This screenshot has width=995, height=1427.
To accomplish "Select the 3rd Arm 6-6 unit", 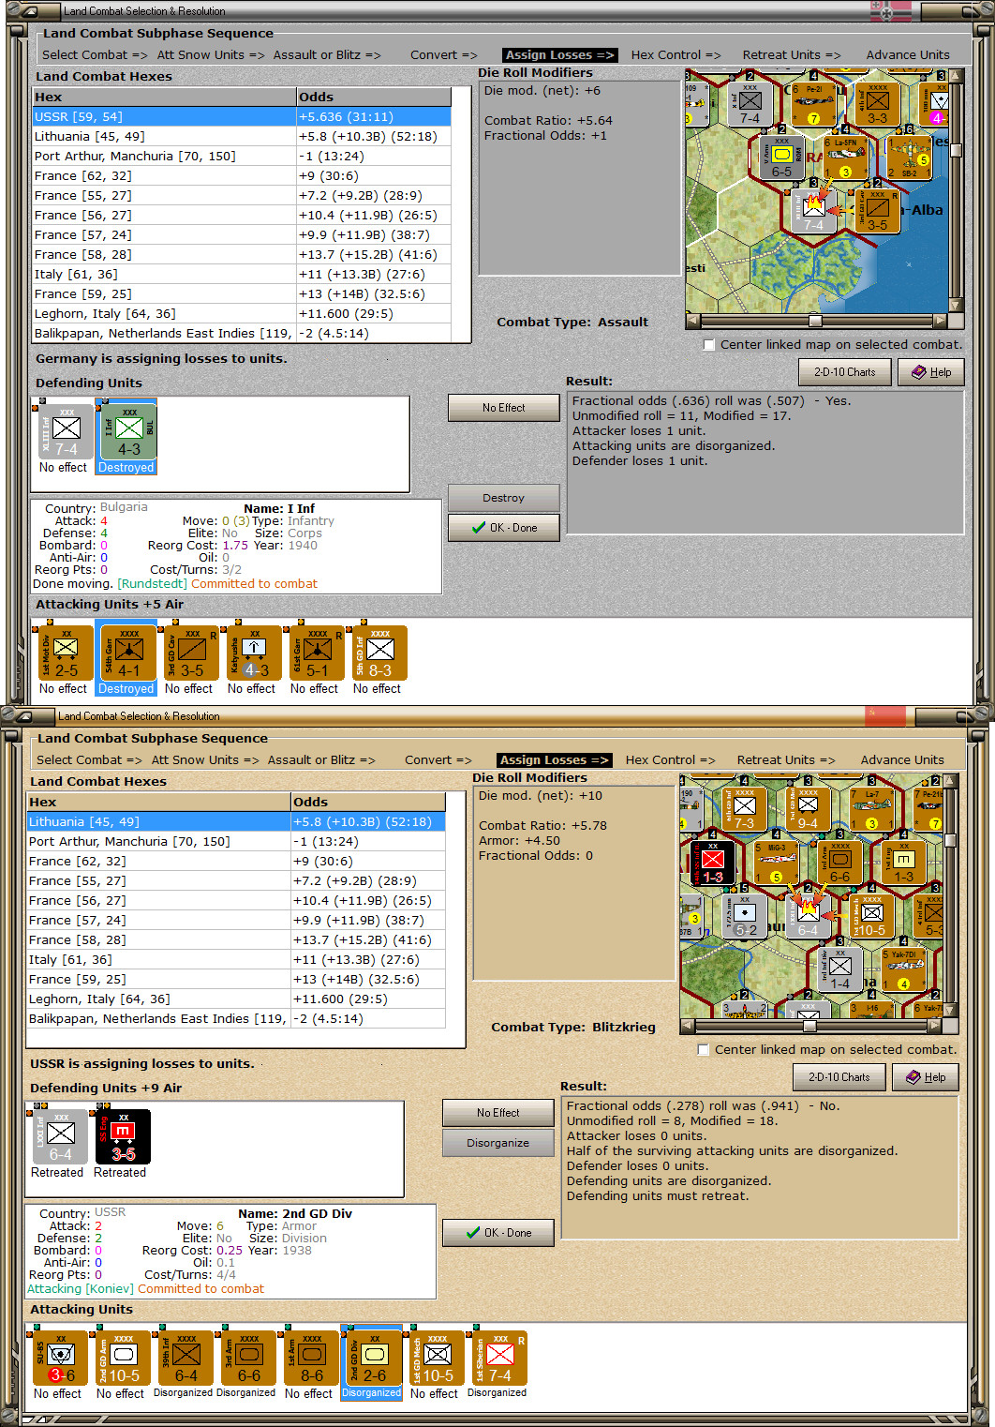I will tap(248, 1358).
